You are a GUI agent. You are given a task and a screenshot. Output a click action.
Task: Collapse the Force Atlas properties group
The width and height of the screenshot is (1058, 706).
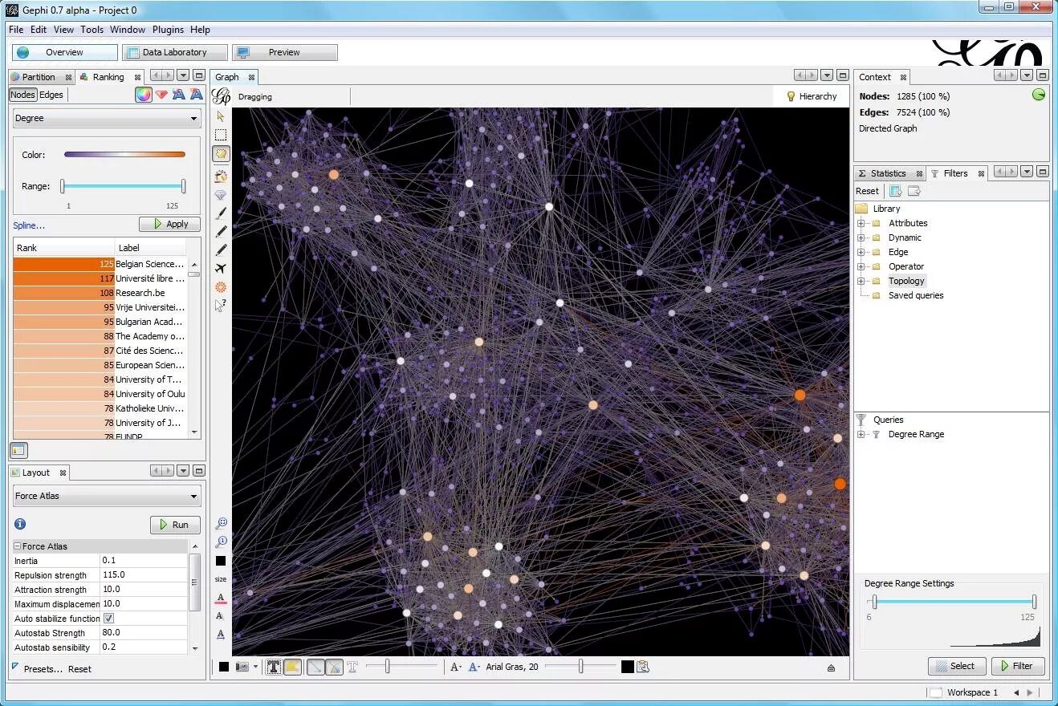18,546
